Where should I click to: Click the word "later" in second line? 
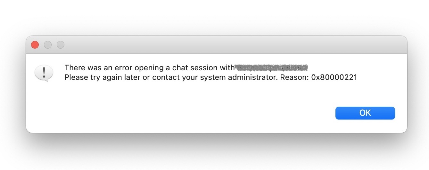coord(132,77)
